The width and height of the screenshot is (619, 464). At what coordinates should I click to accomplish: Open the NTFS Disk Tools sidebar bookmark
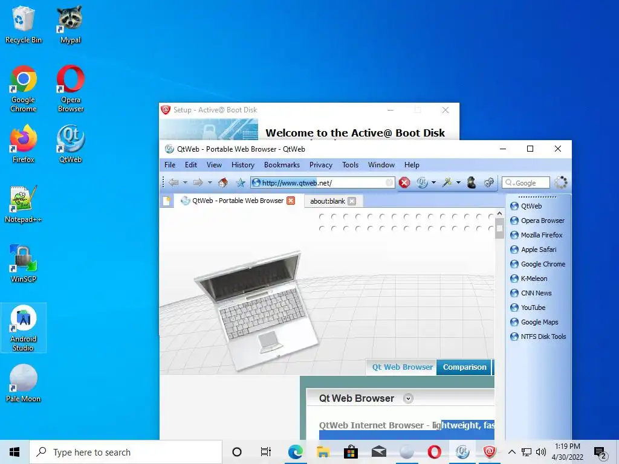coord(538,337)
